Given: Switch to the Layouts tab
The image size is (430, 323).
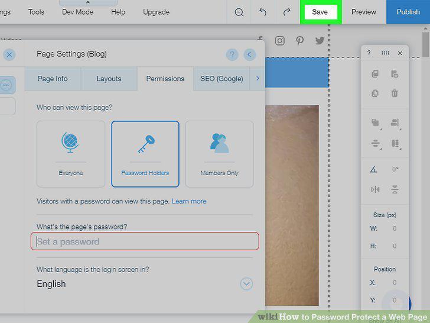Looking at the screenshot, I should point(109,79).
